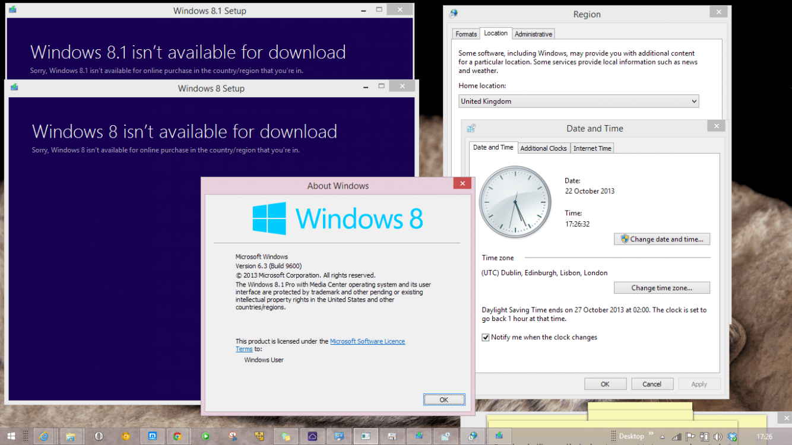Screen dimensions: 792x445
Task: Click the time value 17:26:32
Action: point(577,224)
